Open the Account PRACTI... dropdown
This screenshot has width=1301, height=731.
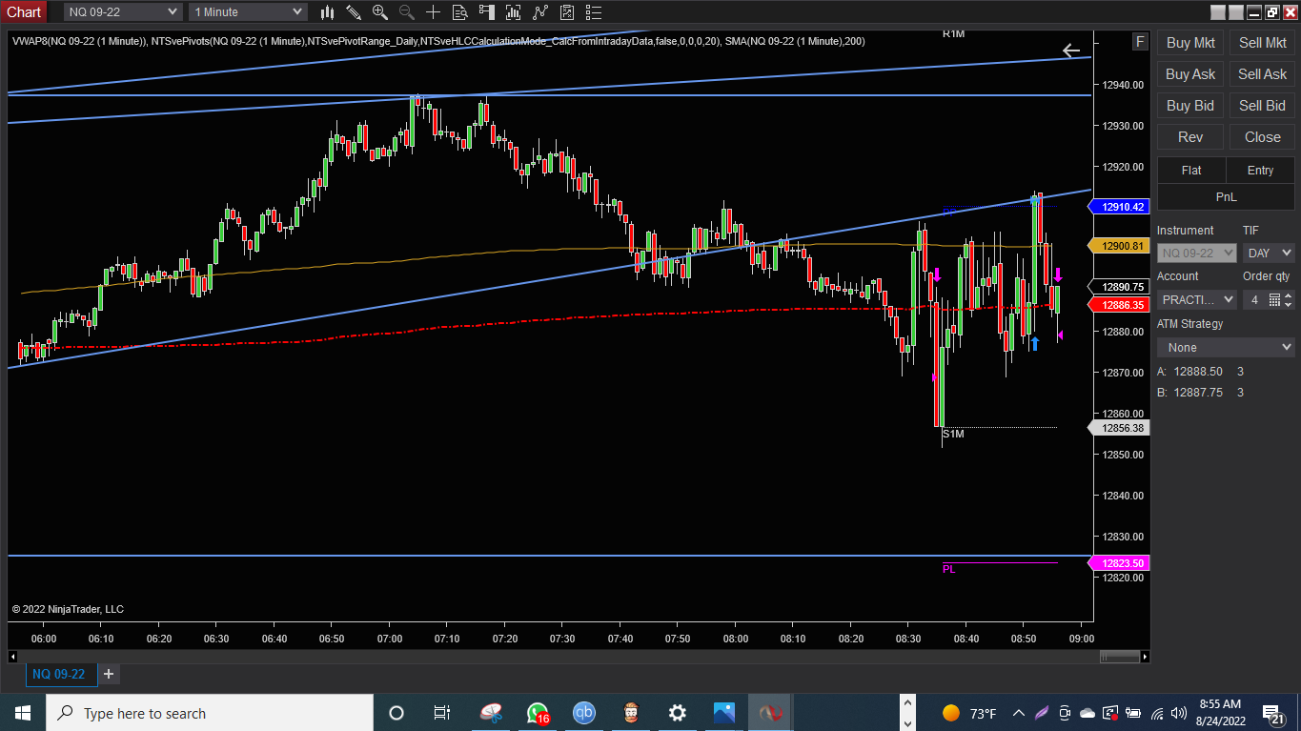(1196, 299)
